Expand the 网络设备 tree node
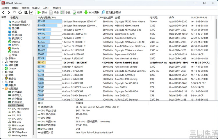Viewport: 218px width, 139px height. 3,65
